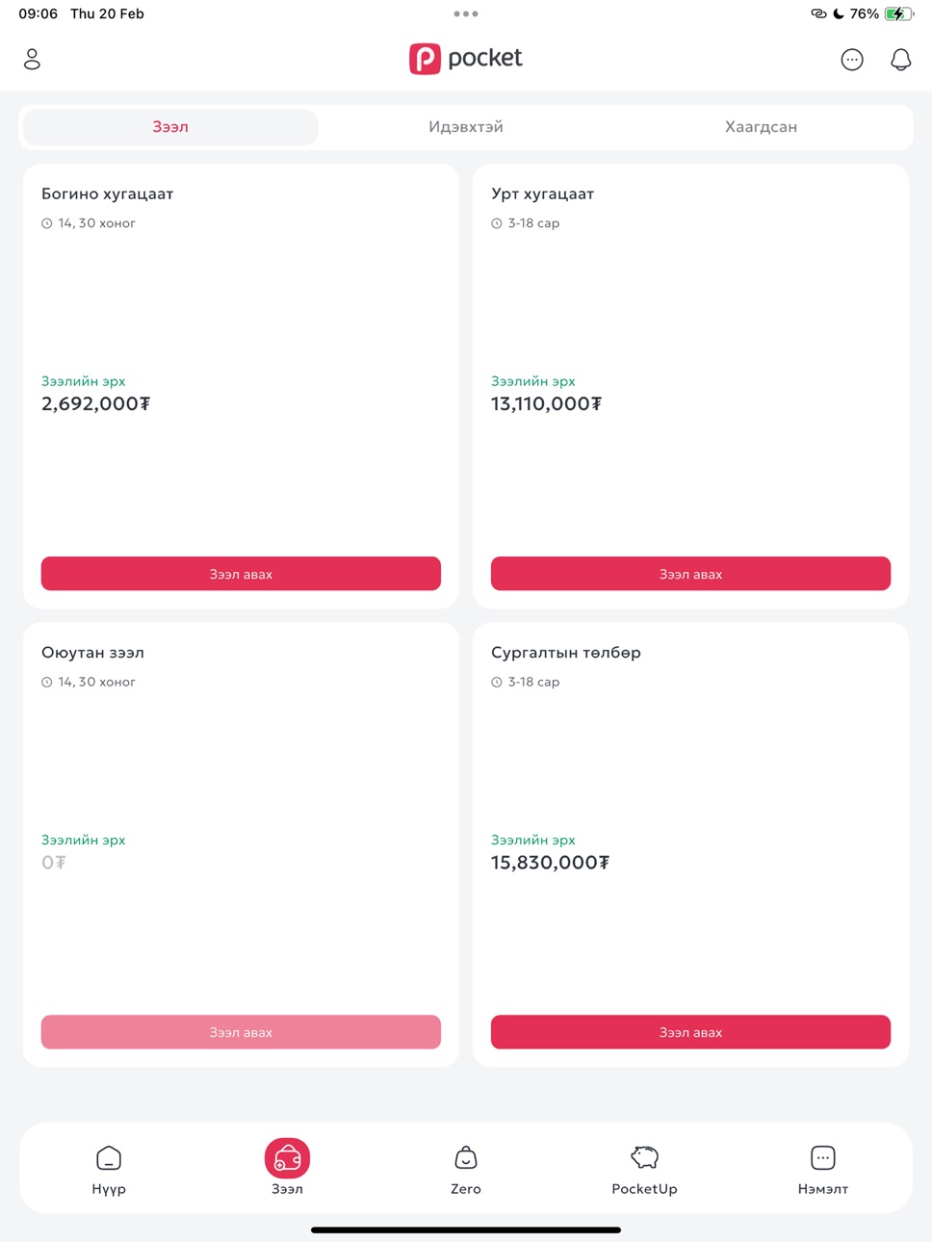Select the 13,110,000₮ loan limit amount
The image size is (932, 1242).
point(546,403)
